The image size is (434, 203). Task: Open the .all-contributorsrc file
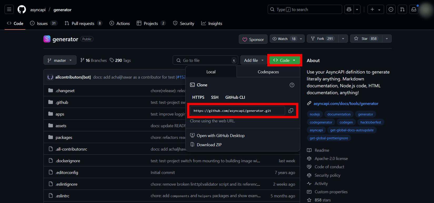click(x=71, y=149)
